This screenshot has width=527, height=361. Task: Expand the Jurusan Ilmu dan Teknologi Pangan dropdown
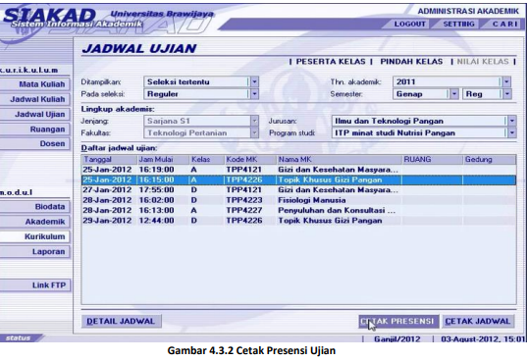coord(511,121)
